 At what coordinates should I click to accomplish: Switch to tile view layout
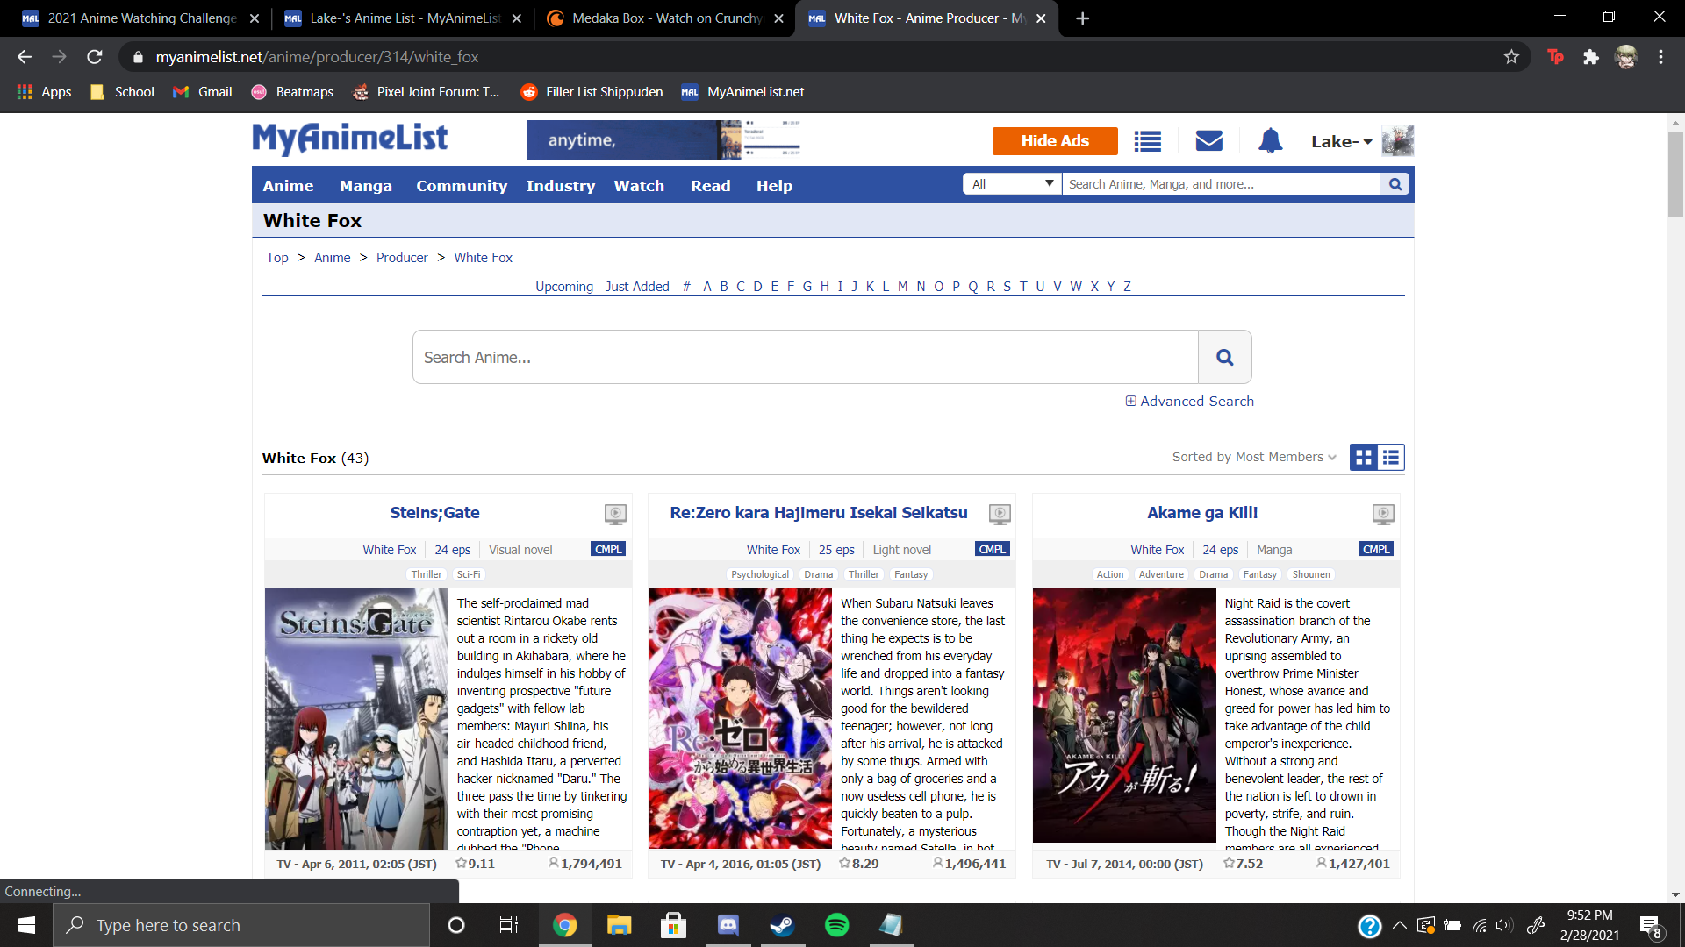[x=1364, y=457]
